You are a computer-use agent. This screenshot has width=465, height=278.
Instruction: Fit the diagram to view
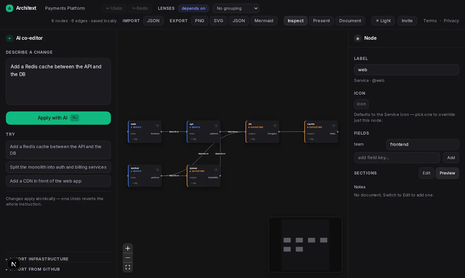click(x=128, y=267)
